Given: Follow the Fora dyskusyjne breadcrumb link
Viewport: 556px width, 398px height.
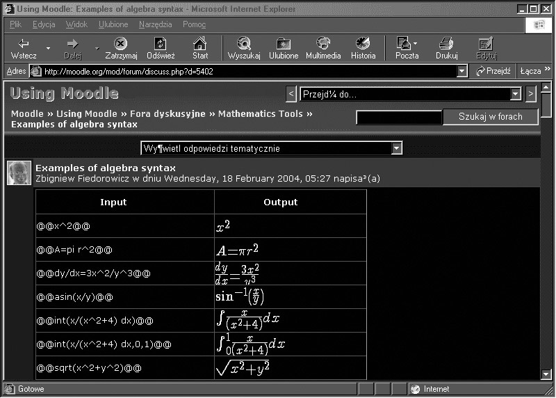Looking at the screenshot, I should point(167,113).
